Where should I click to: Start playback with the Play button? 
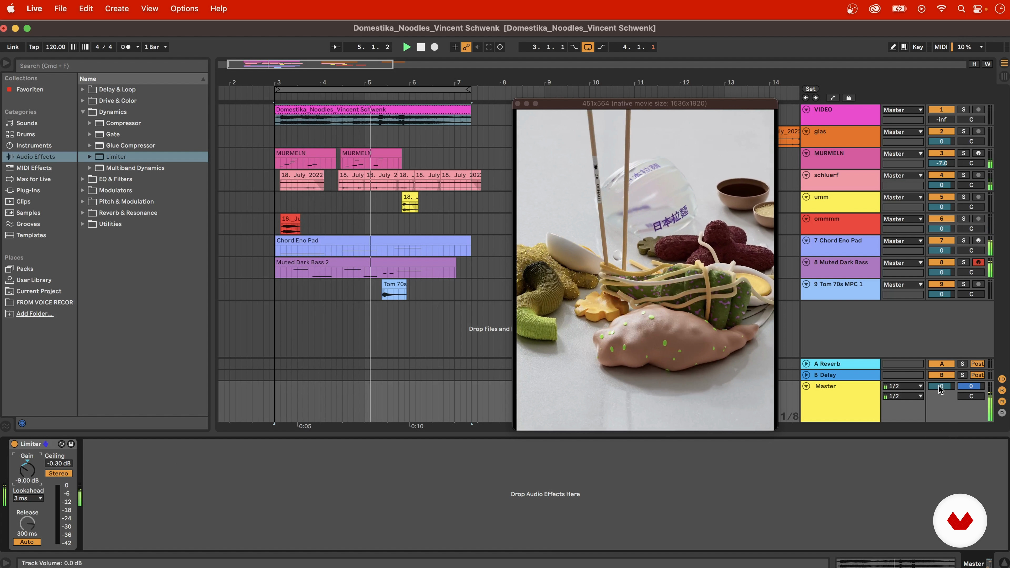407,47
